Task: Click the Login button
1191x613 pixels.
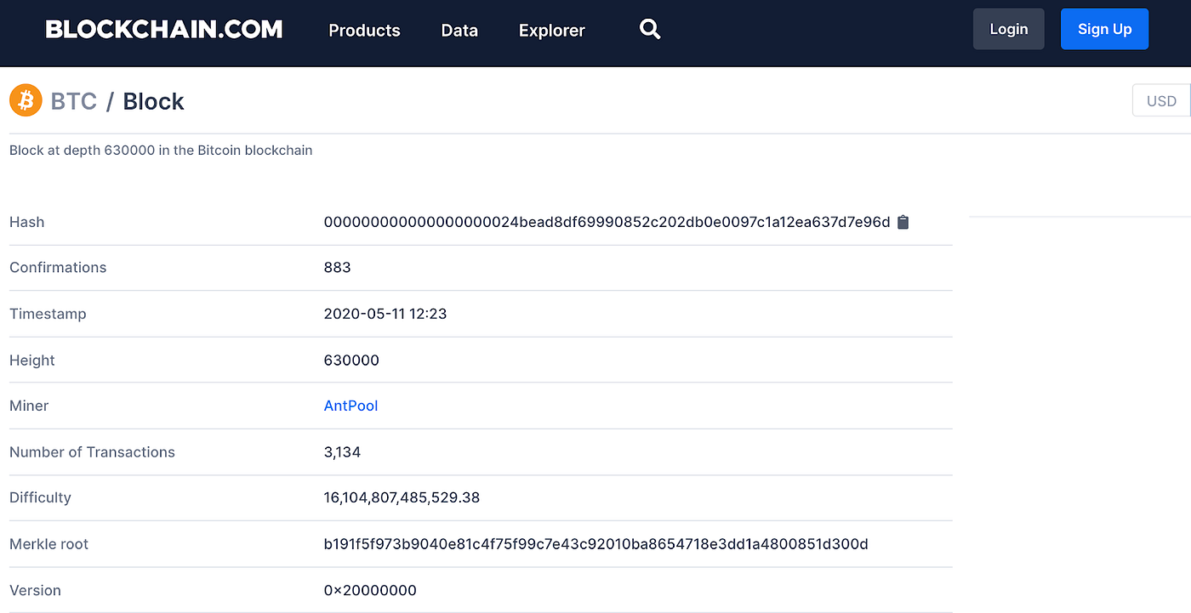Action: [x=1009, y=29]
